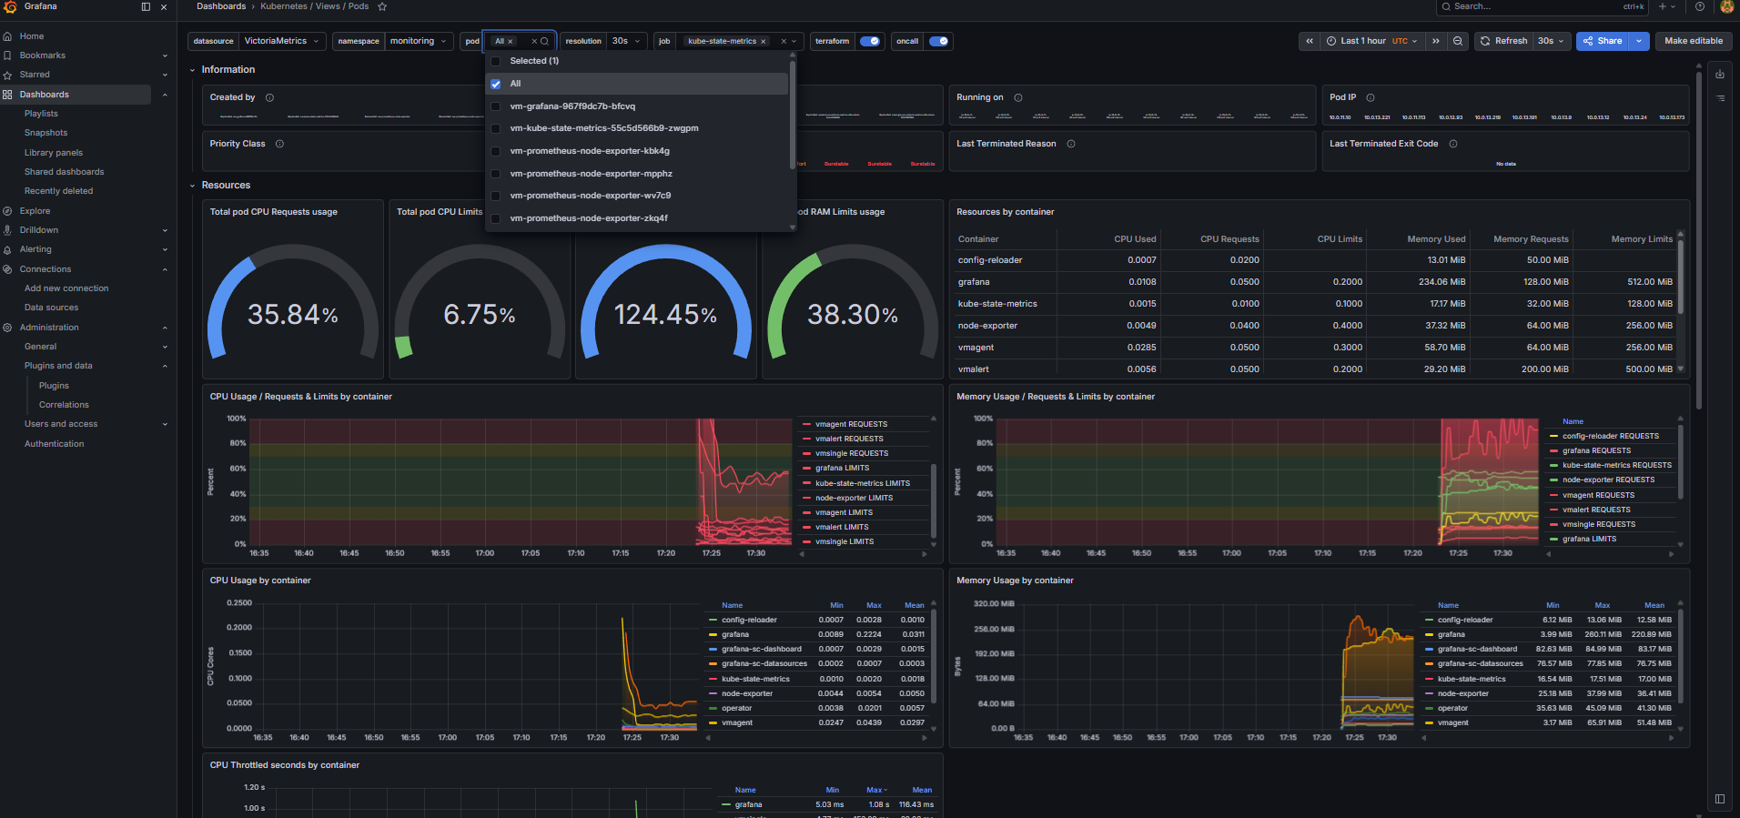Check pod vm-kube-state-metrics-55c5d566b9-zwgpm
The height and width of the screenshot is (818, 1740).
click(x=496, y=128)
